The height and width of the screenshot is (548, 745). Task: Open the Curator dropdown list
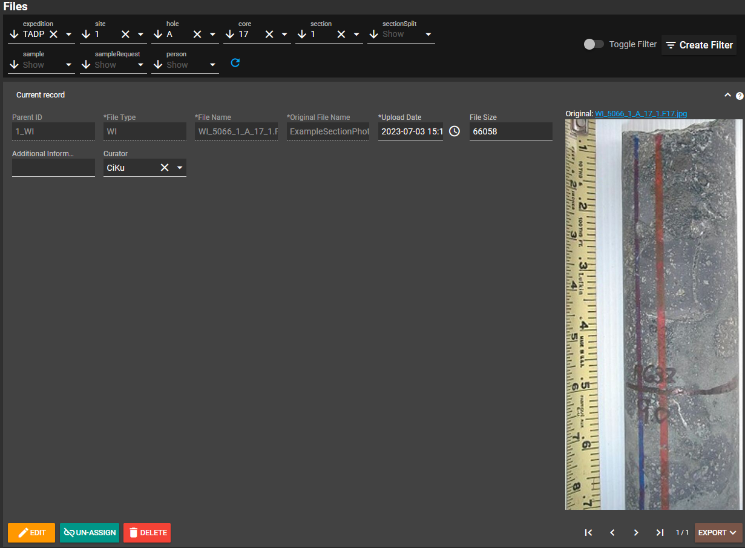180,168
